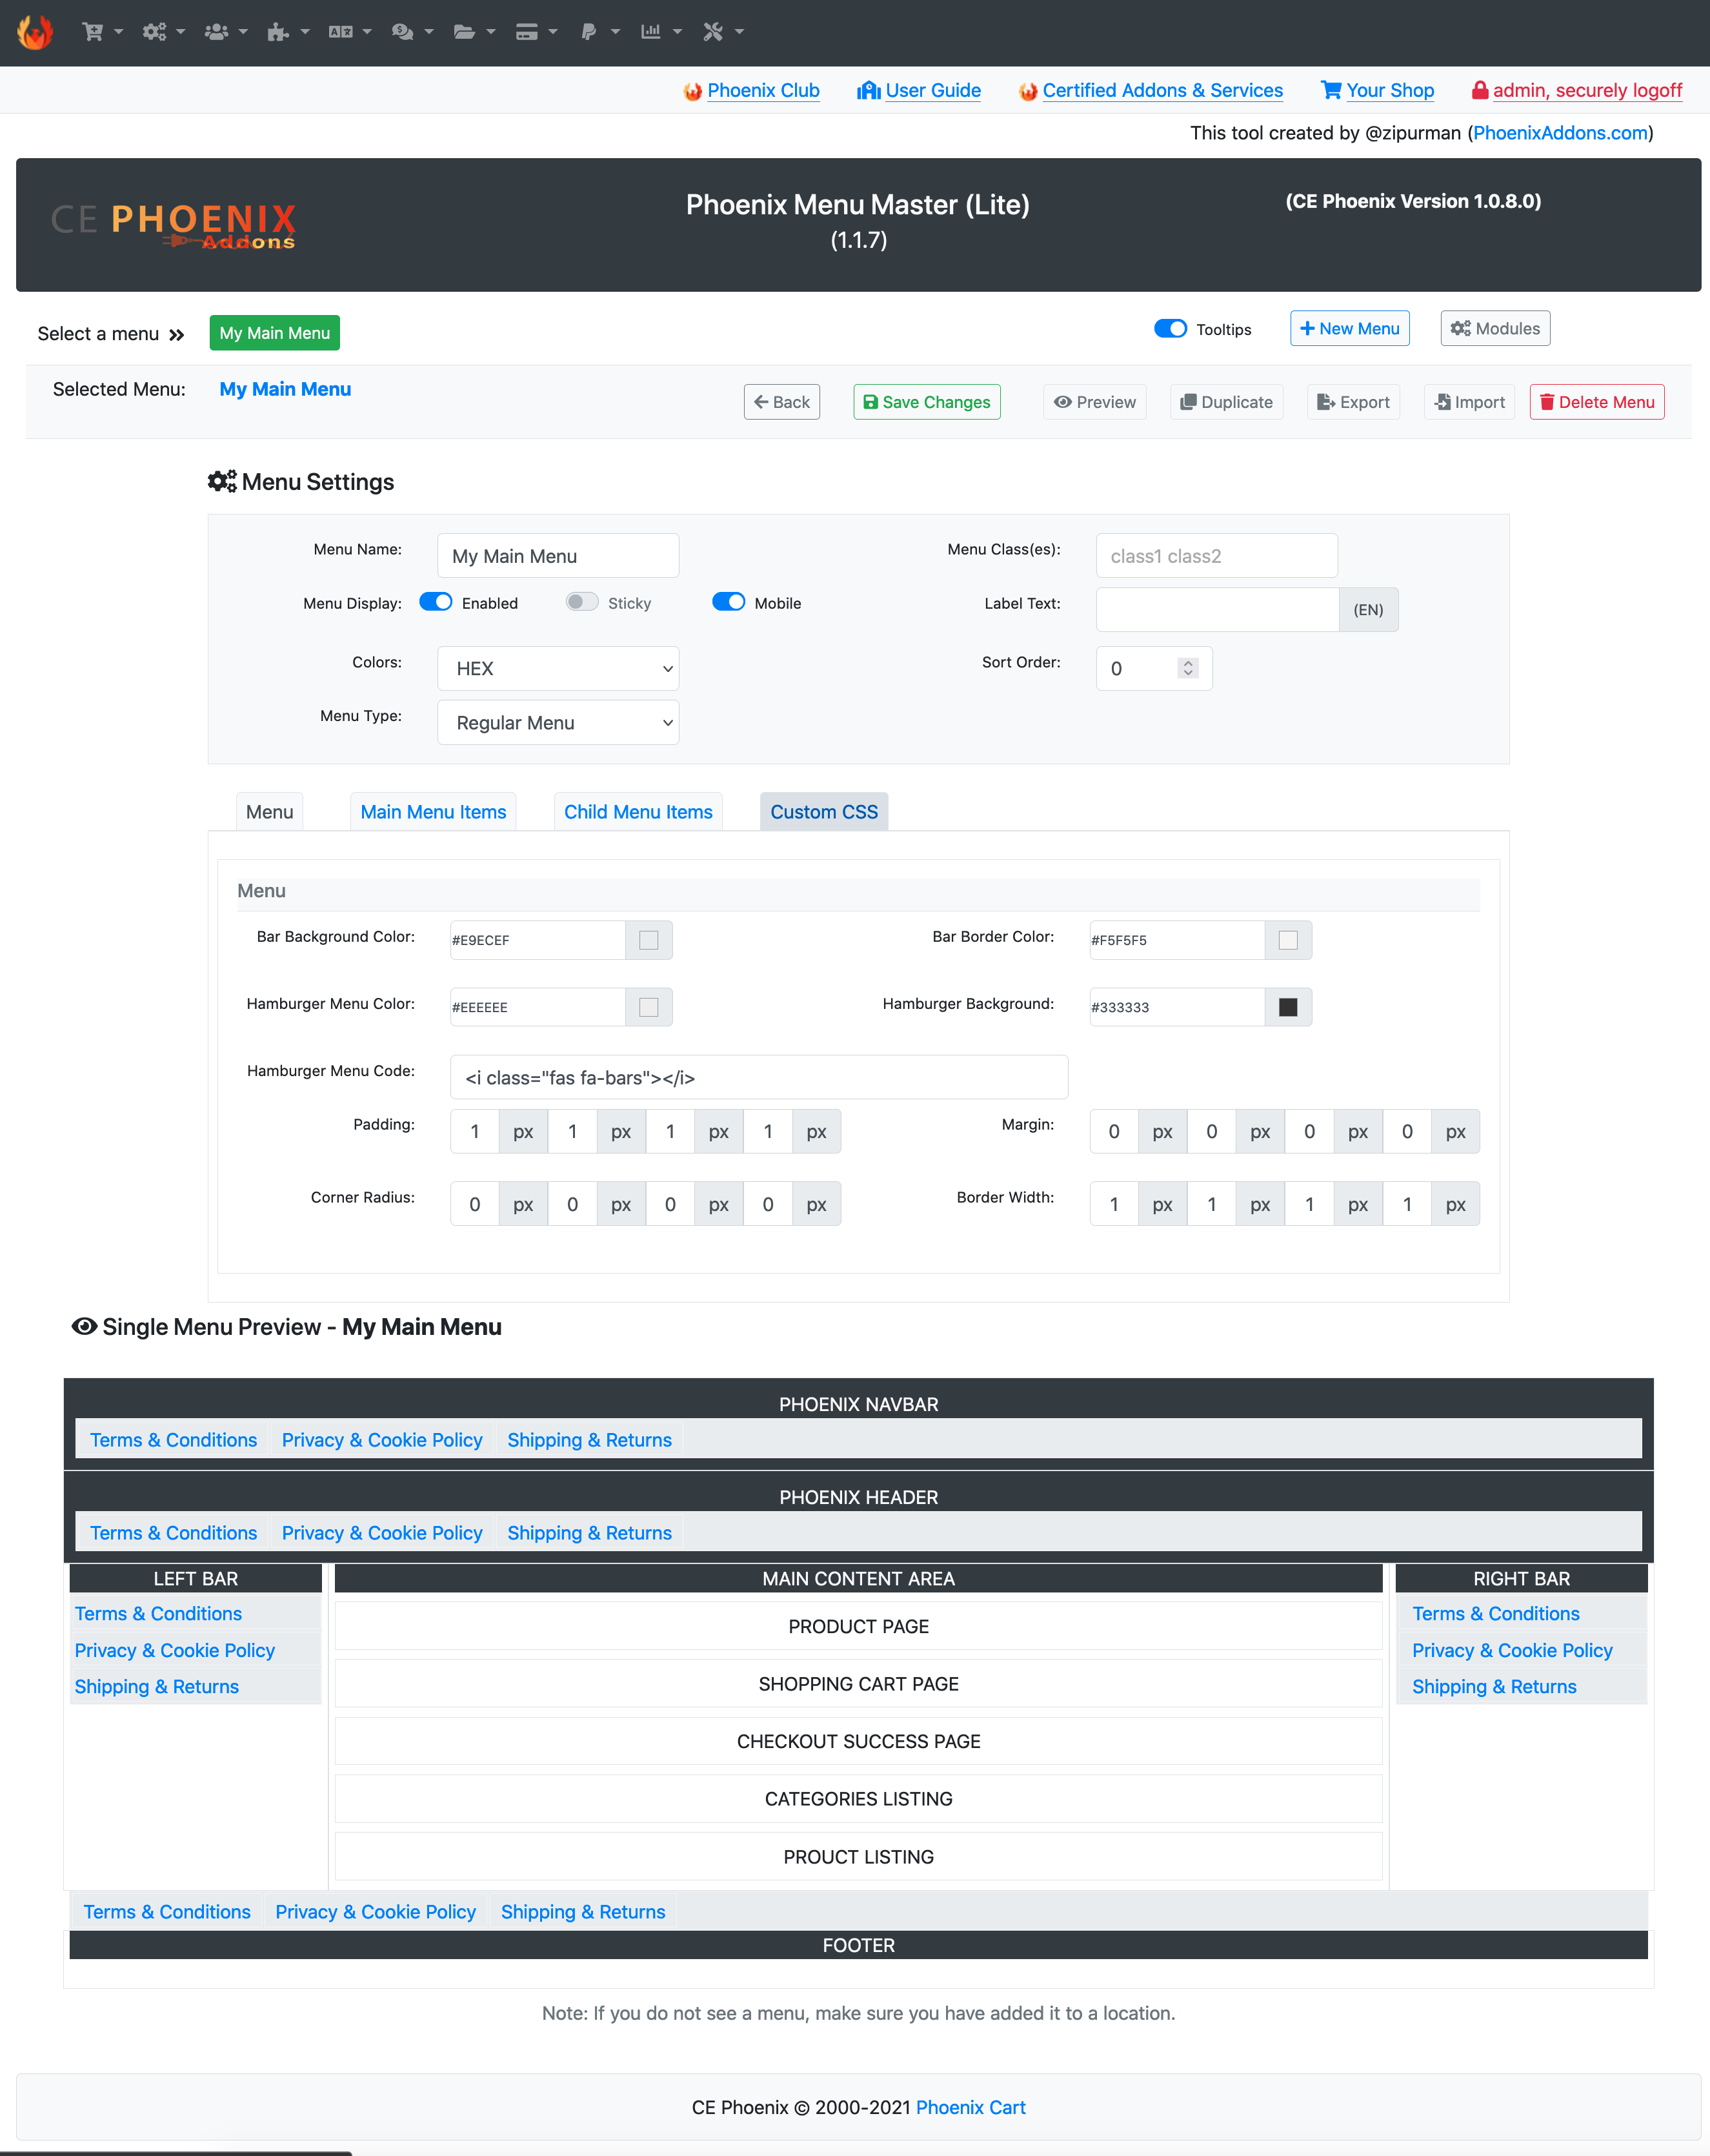The height and width of the screenshot is (2156, 1710).
Task: Open the credit card icon menu
Action: pos(536,32)
